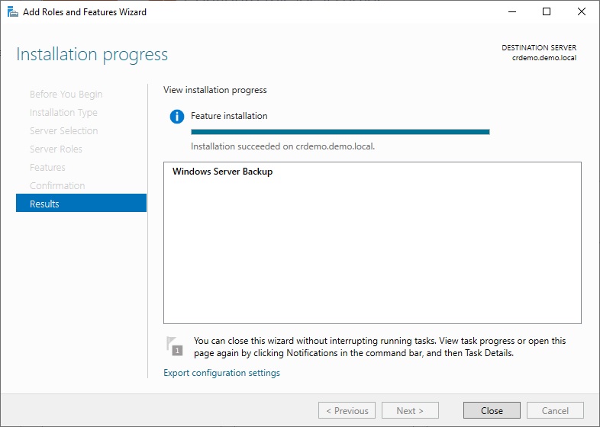
Task: Select the Server Roles step
Action: tap(56, 149)
